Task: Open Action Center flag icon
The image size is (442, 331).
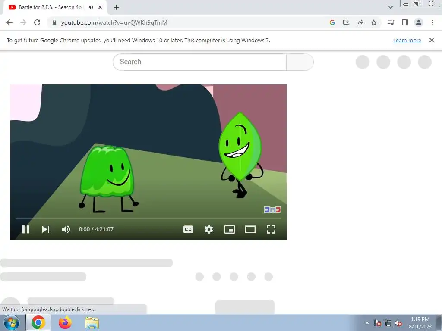Action: tap(378, 323)
